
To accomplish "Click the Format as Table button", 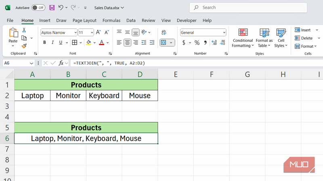I will [264, 38].
